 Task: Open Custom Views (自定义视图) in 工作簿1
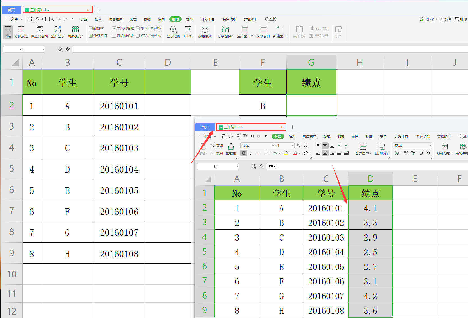tap(39, 32)
